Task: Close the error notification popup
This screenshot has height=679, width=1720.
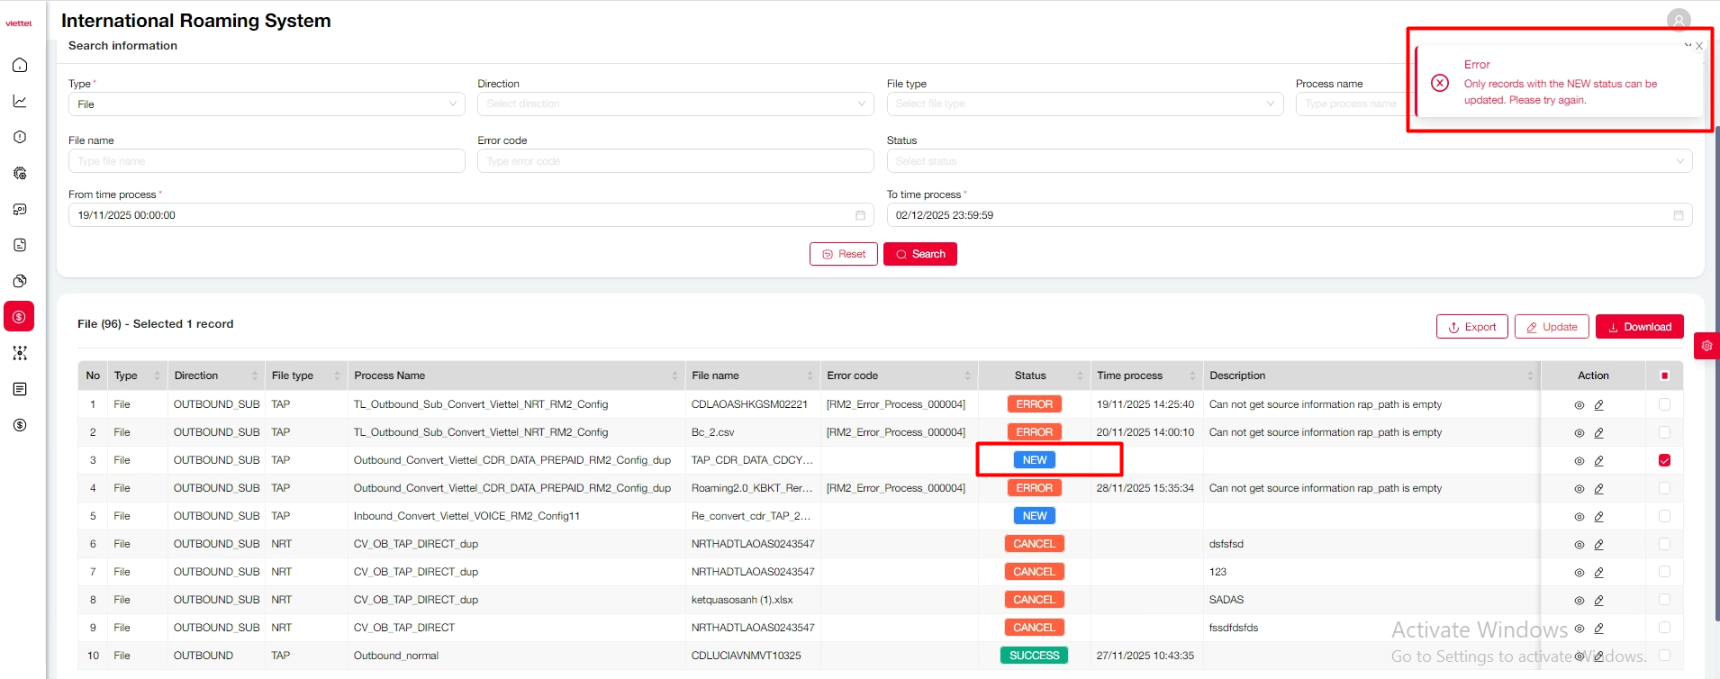Action: (1699, 46)
